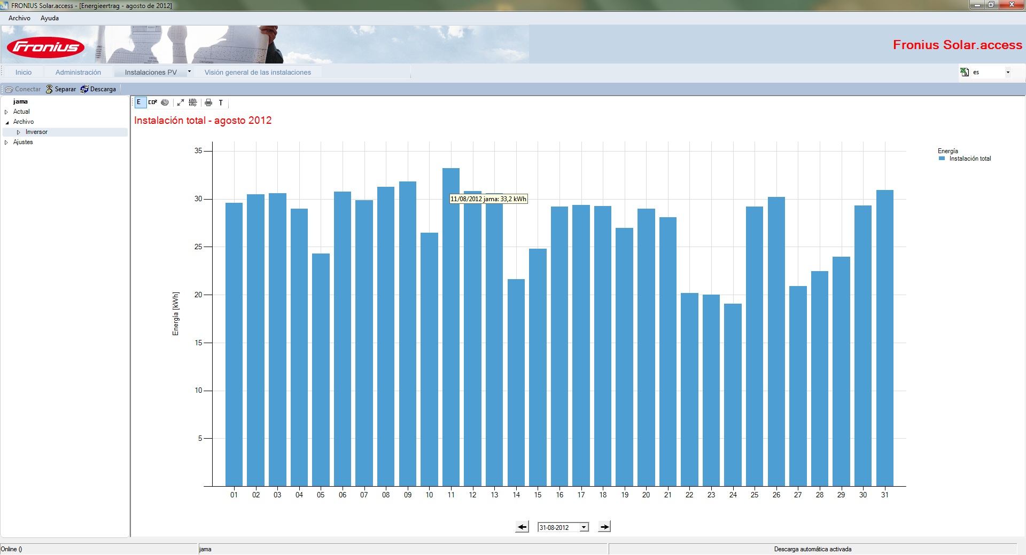Go to the Inicio tab

(24, 73)
